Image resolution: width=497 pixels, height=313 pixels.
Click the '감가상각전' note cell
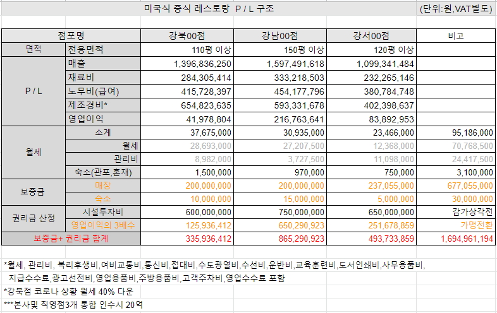point(456,212)
